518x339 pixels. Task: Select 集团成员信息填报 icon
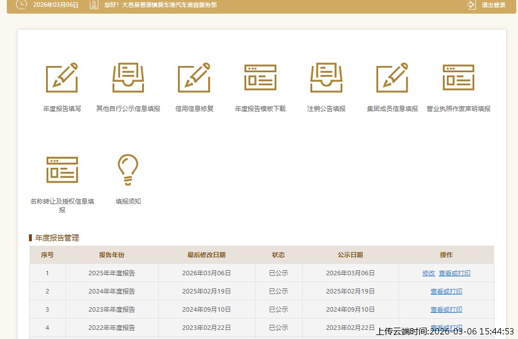(x=392, y=78)
